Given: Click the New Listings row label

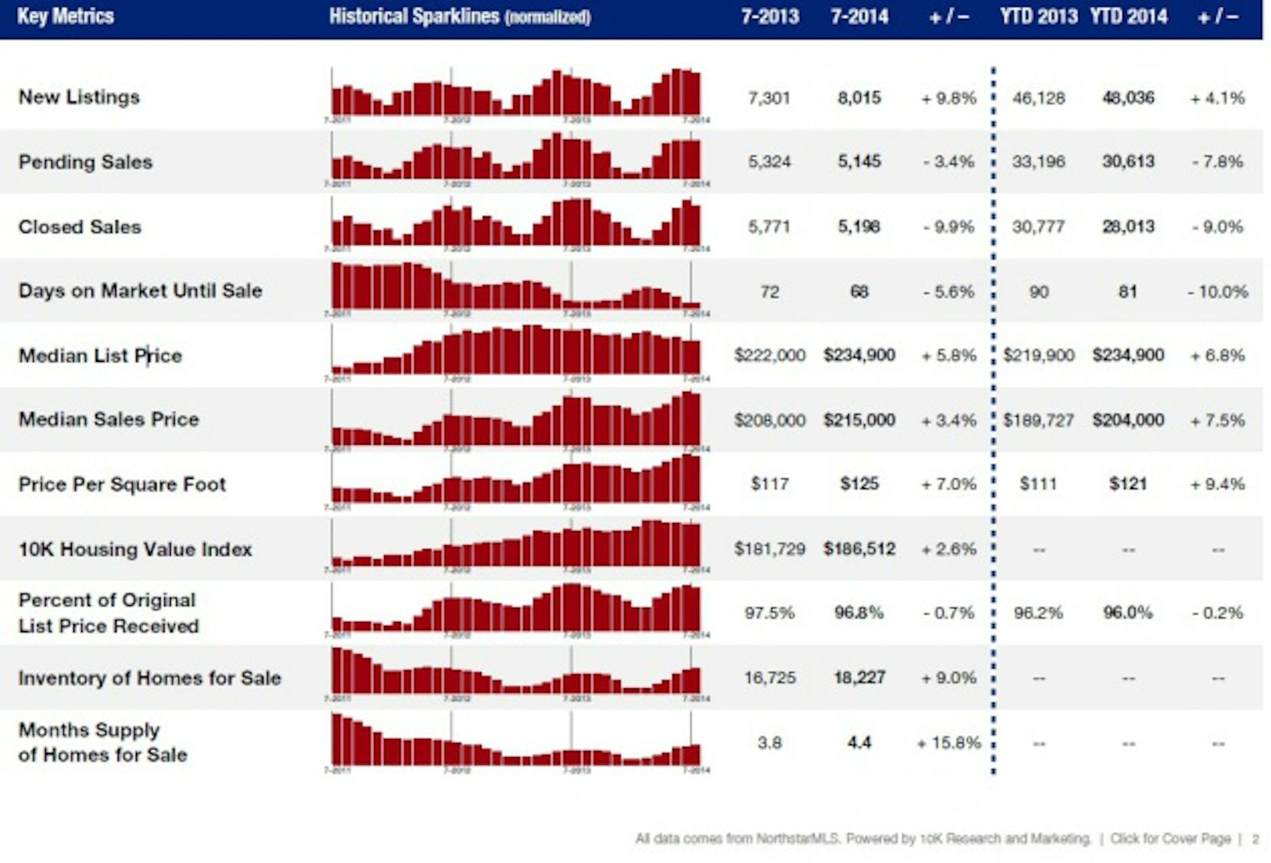Looking at the screenshot, I should [79, 97].
